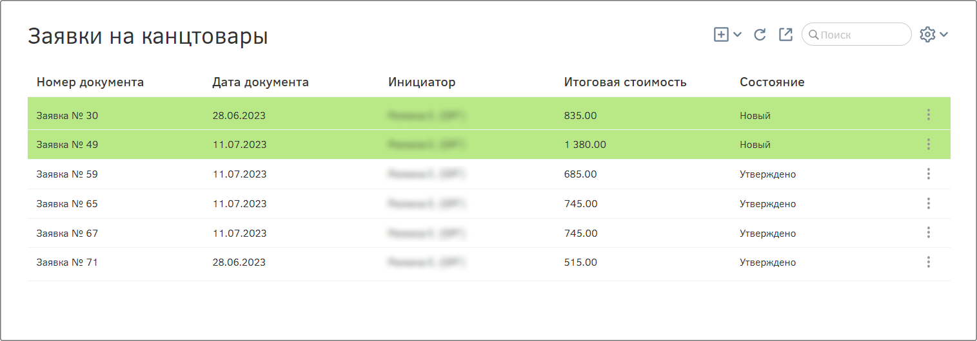This screenshot has width=977, height=341.
Task: Click the add new request plus icon
Action: coord(721,35)
